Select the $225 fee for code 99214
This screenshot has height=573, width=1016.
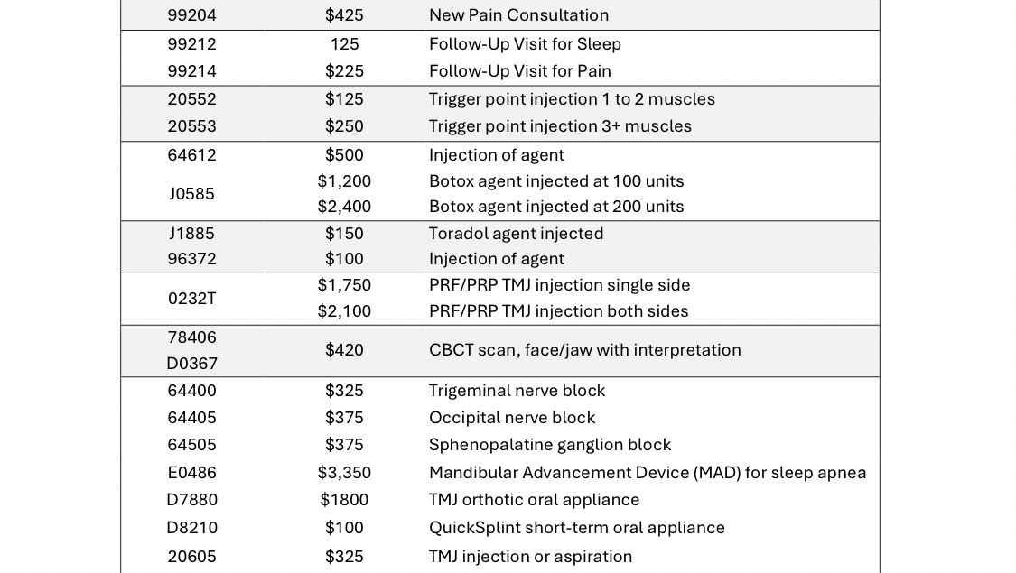[344, 71]
